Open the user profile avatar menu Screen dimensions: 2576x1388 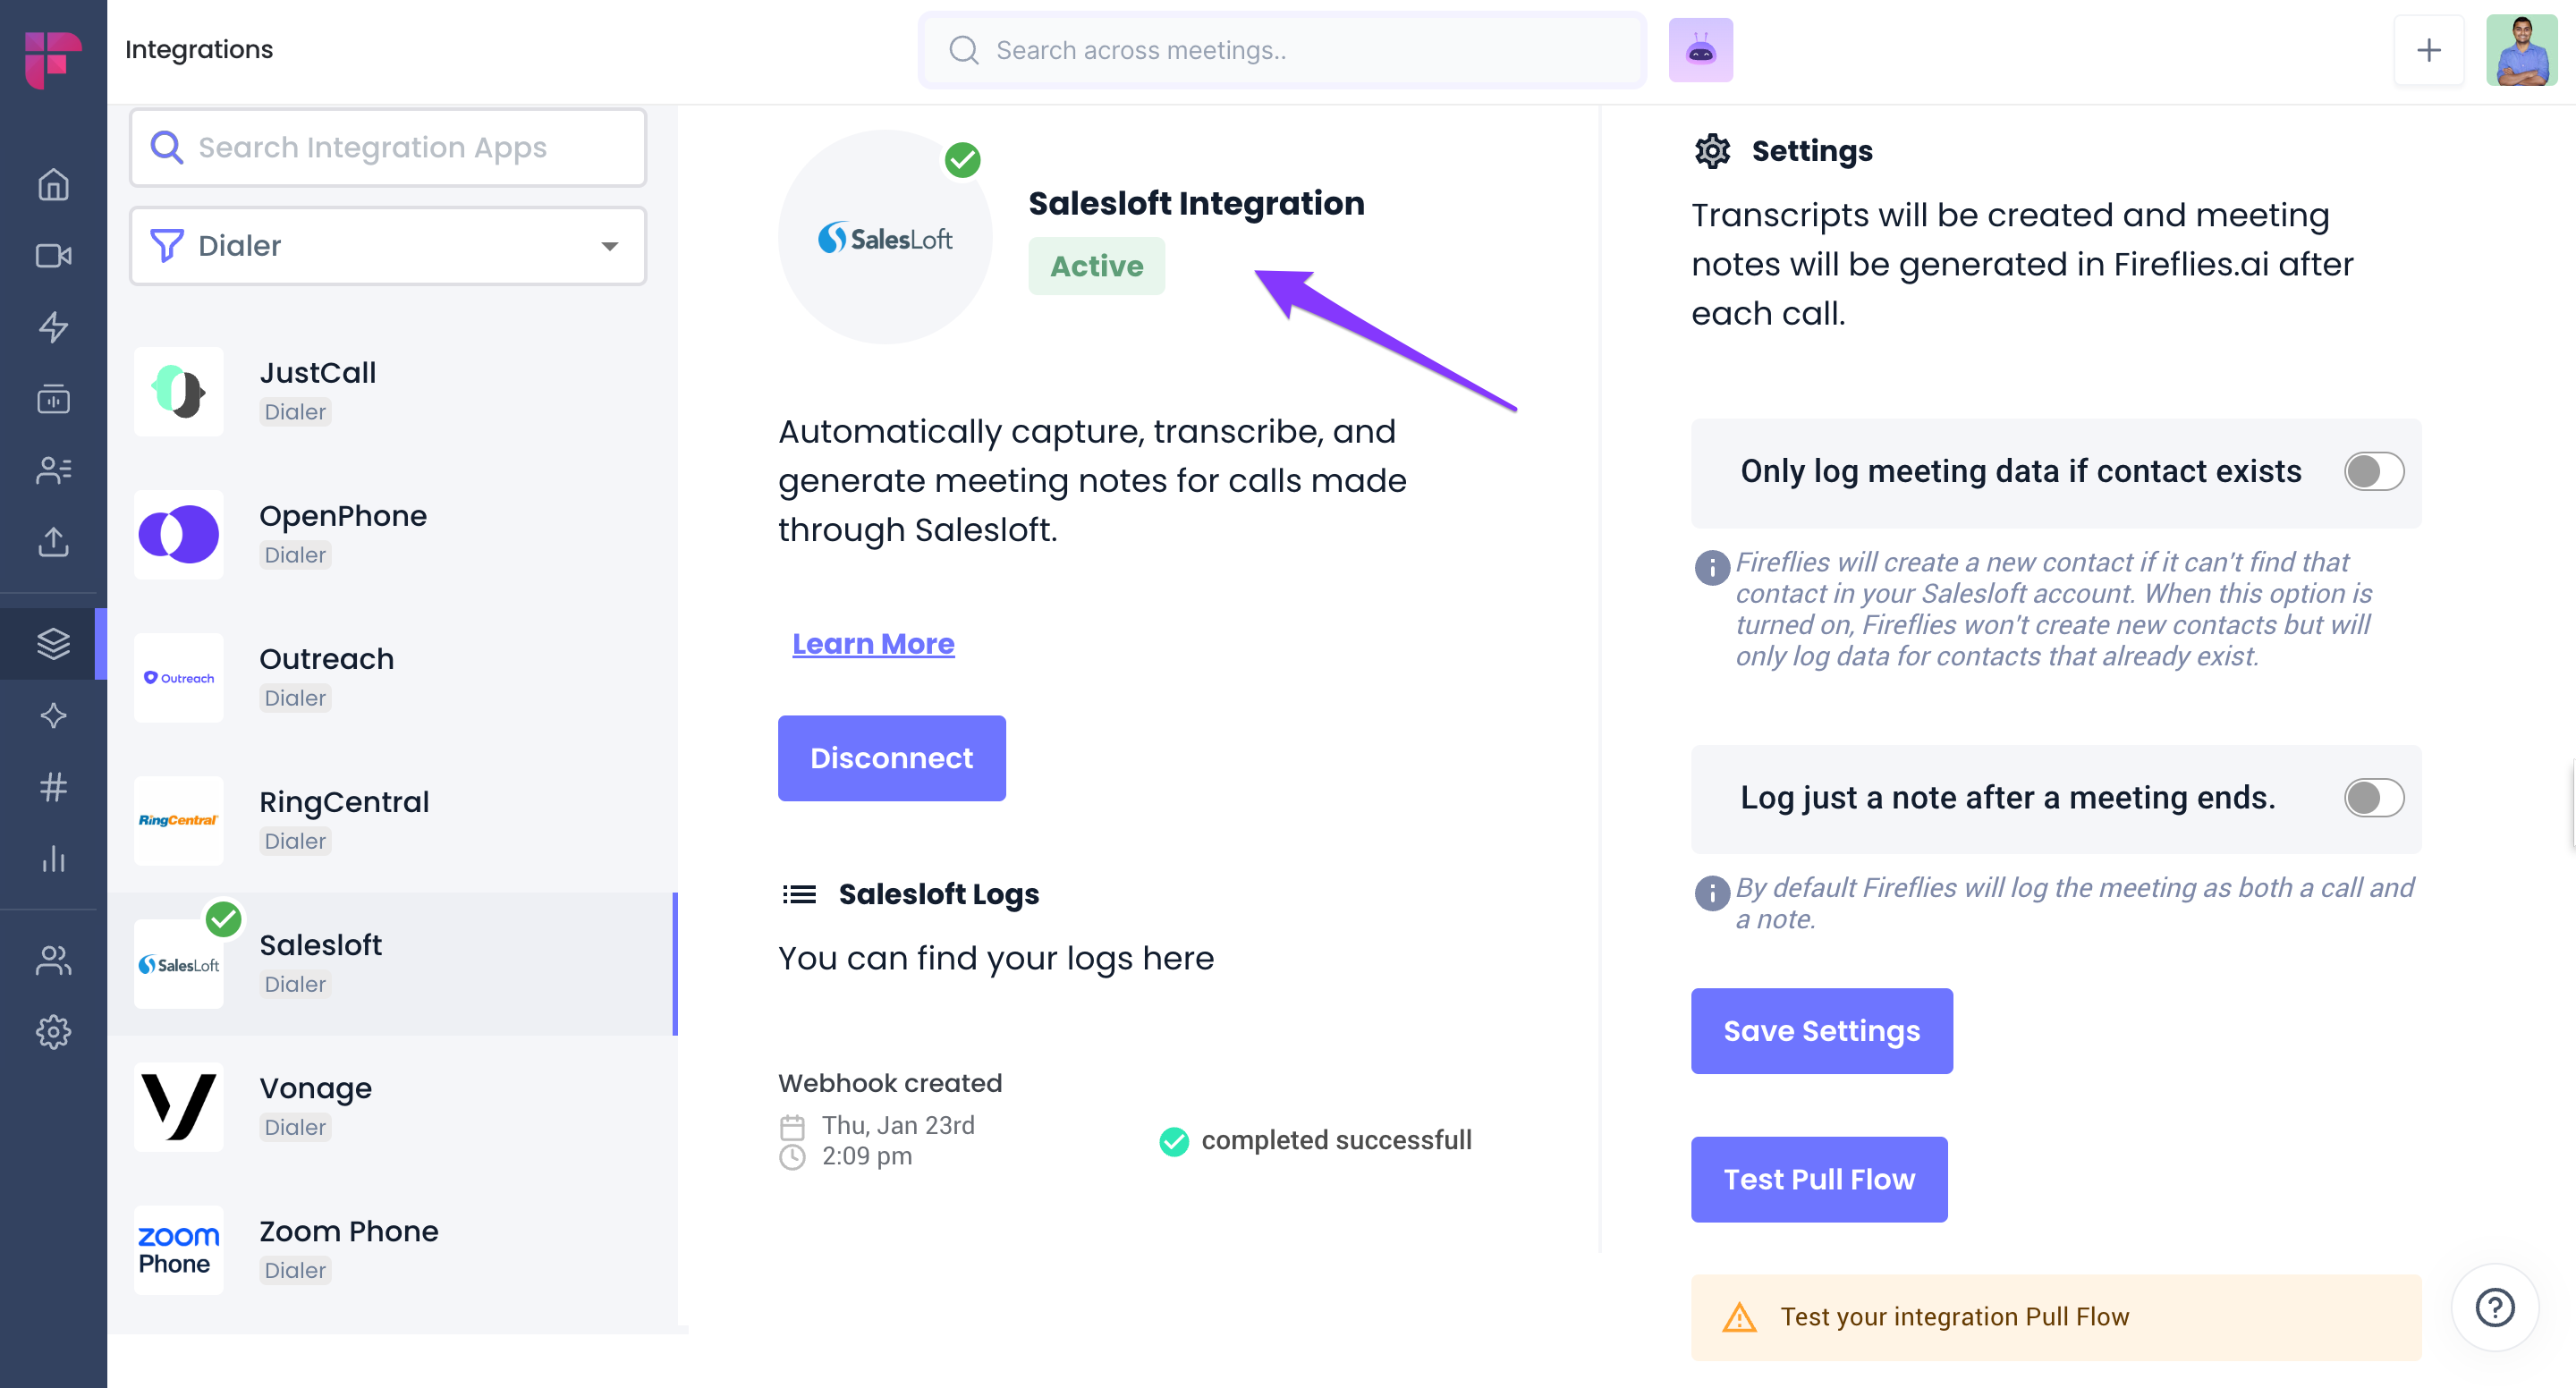click(2520, 50)
